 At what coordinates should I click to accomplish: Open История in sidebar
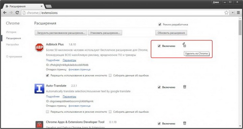coord(11,32)
